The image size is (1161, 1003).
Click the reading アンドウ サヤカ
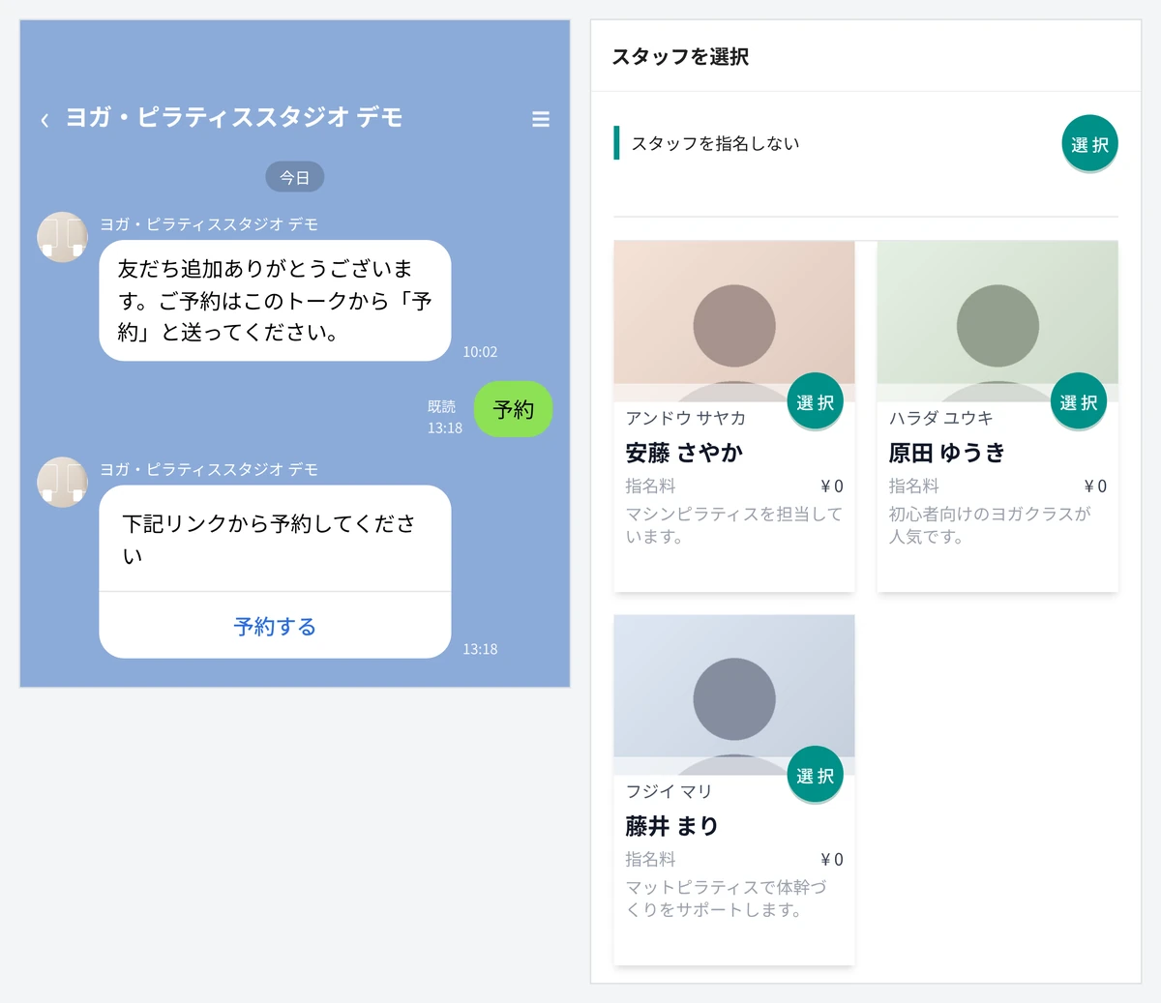click(x=685, y=418)
